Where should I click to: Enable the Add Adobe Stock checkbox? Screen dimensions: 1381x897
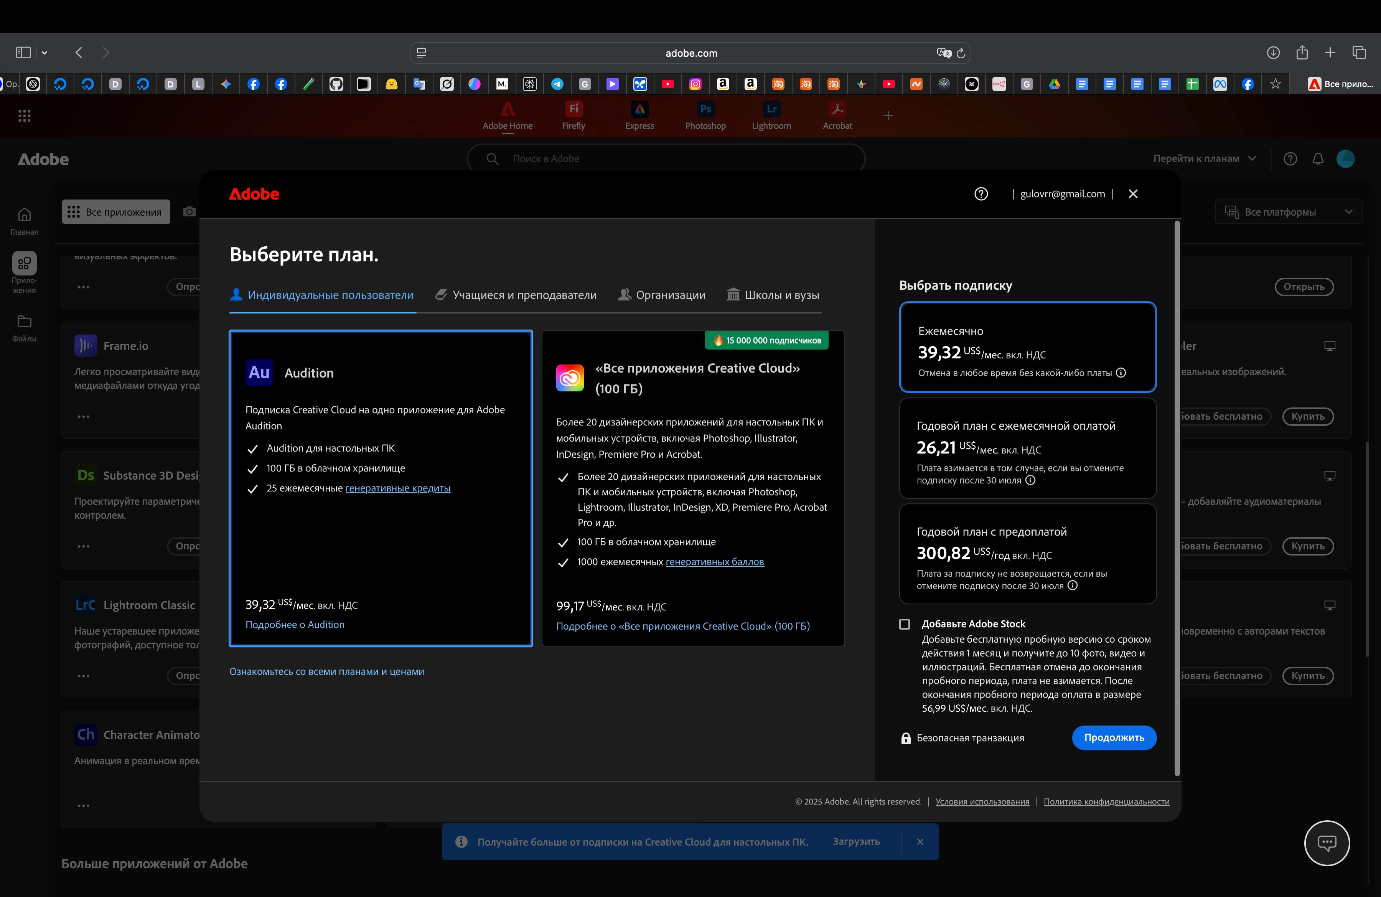coord(904,624)
